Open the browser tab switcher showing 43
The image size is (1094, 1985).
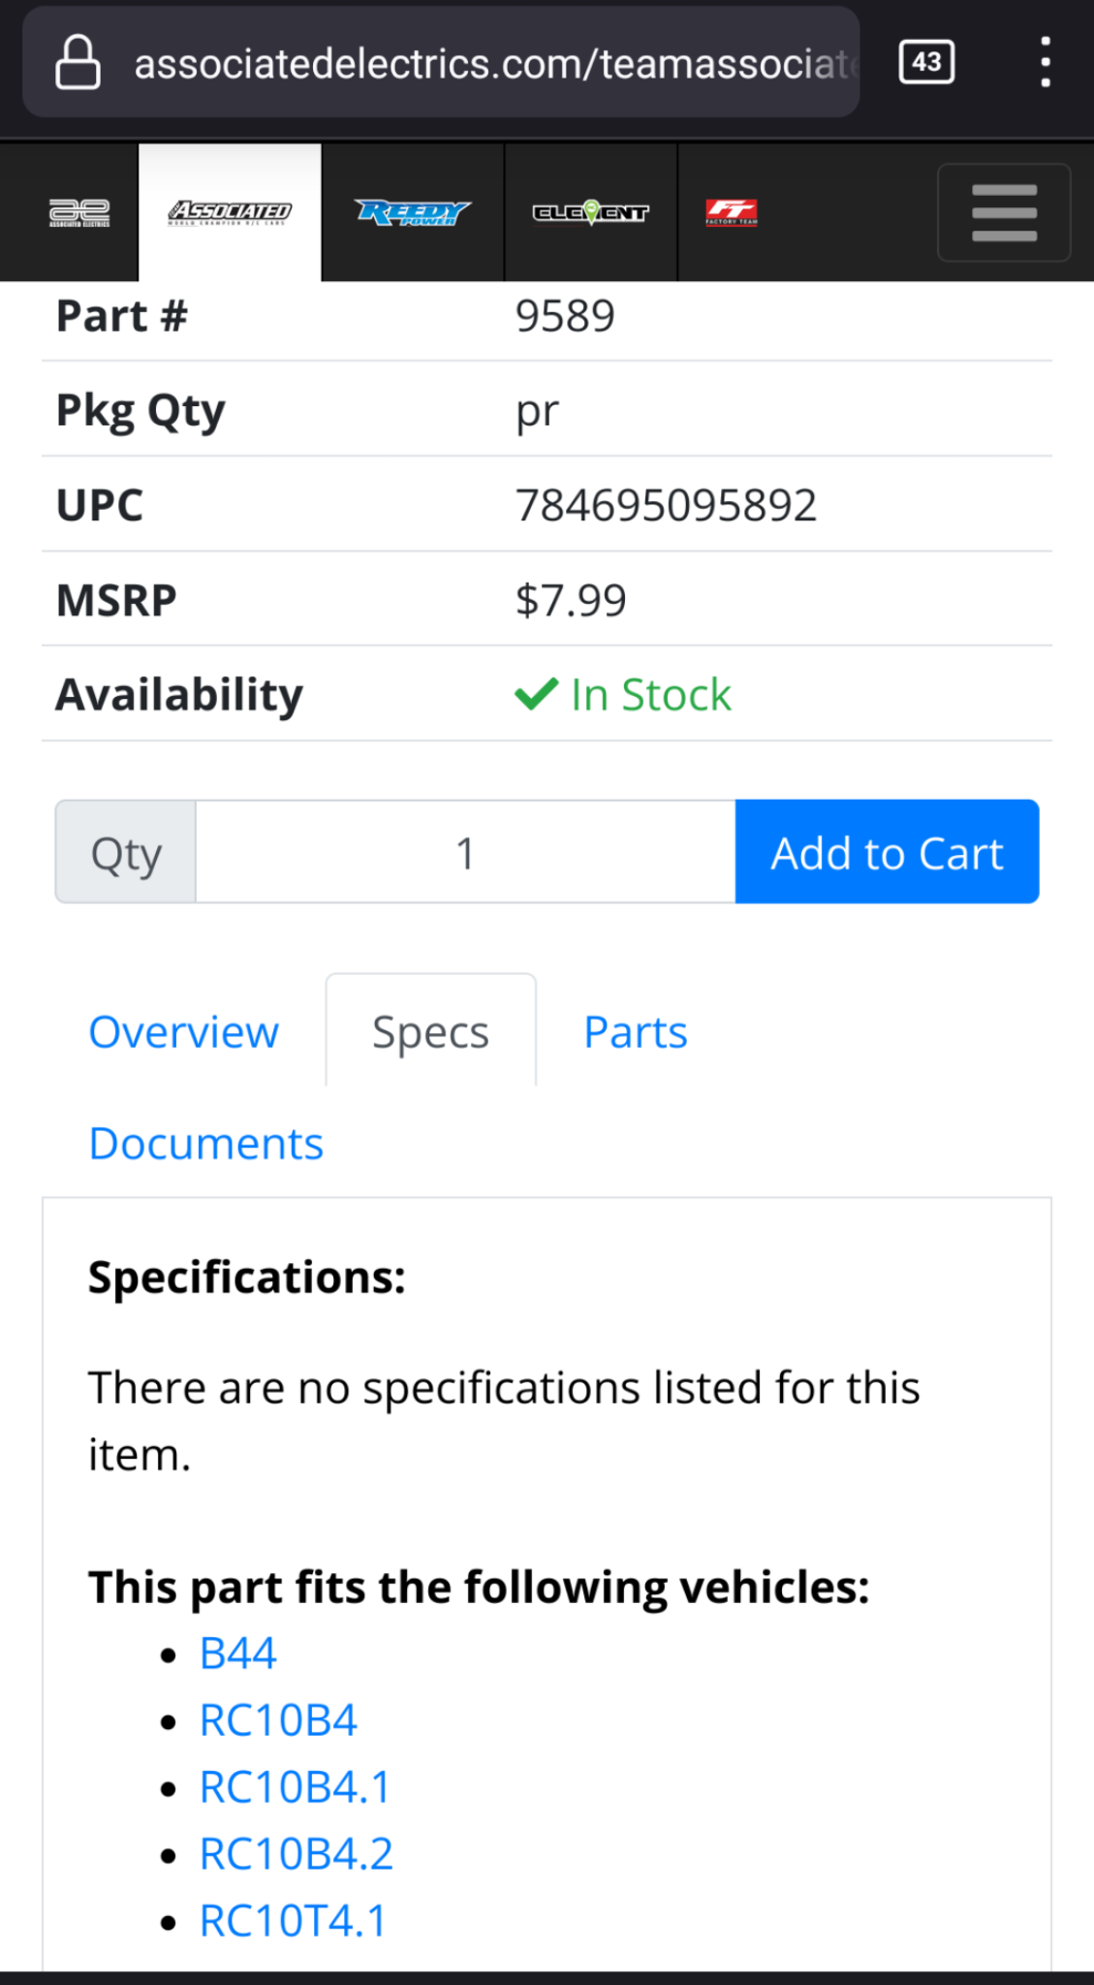pos(926,62)
